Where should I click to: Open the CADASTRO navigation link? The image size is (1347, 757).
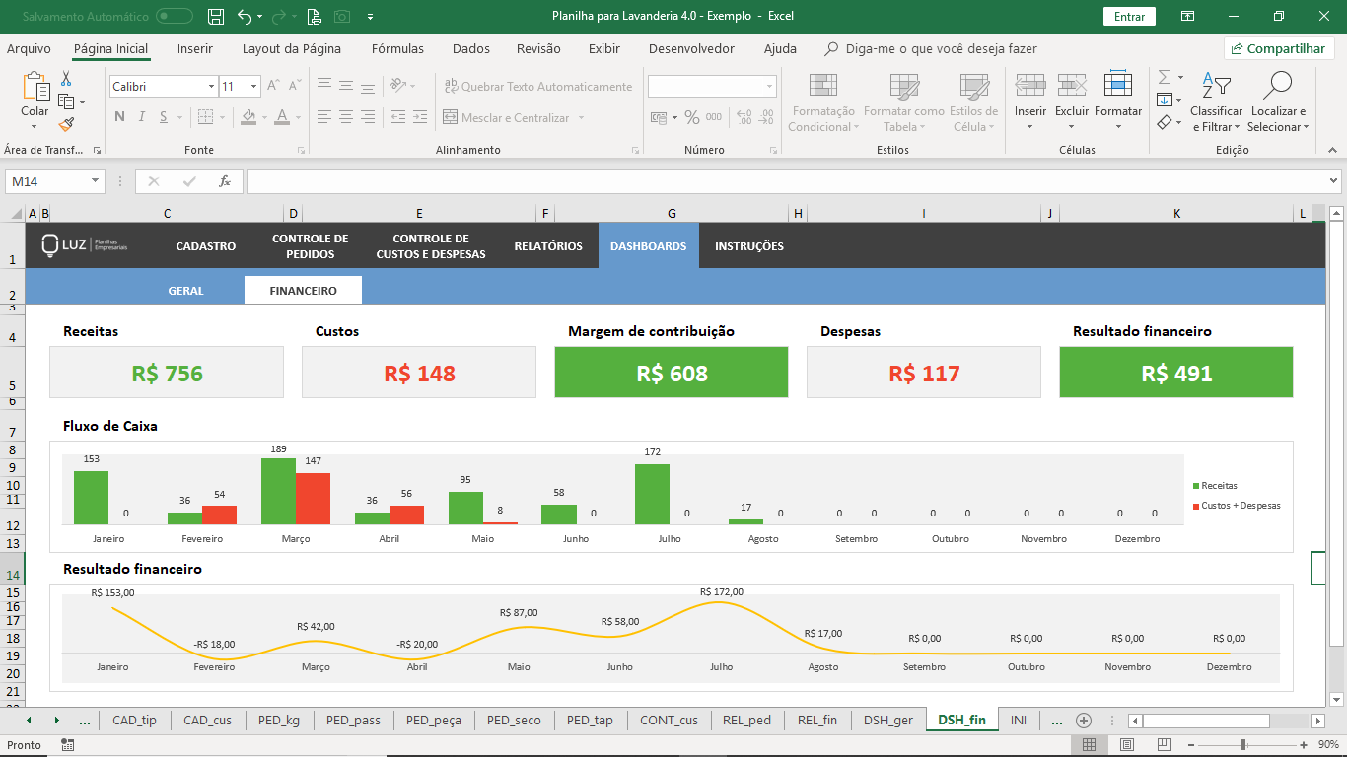click(x=206, y=246)
